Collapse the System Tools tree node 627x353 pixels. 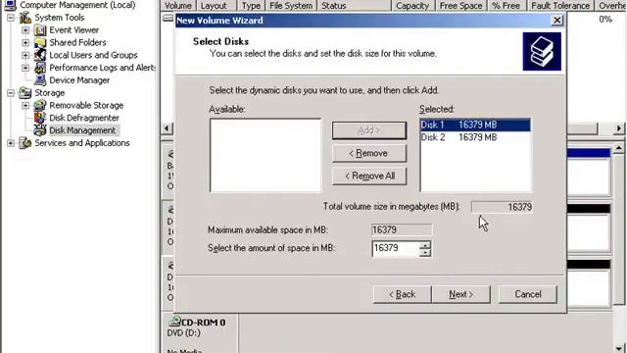pyautogui.click(x=11, y=18)
